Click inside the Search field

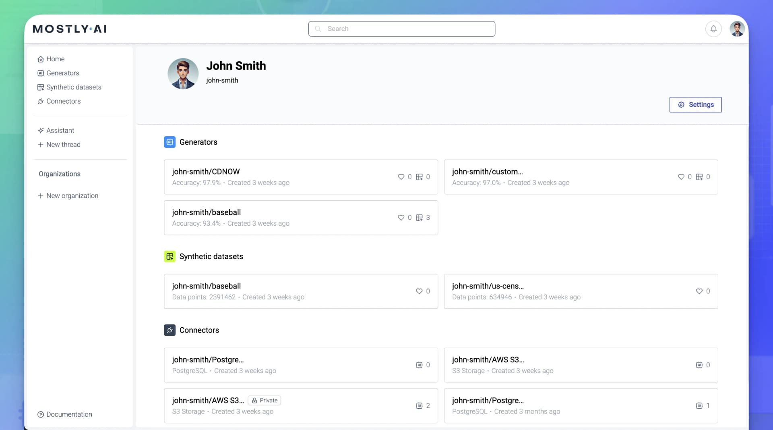click(401, 29)
